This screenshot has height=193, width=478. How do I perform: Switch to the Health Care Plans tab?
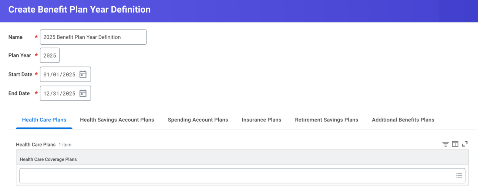pos(44,120)
